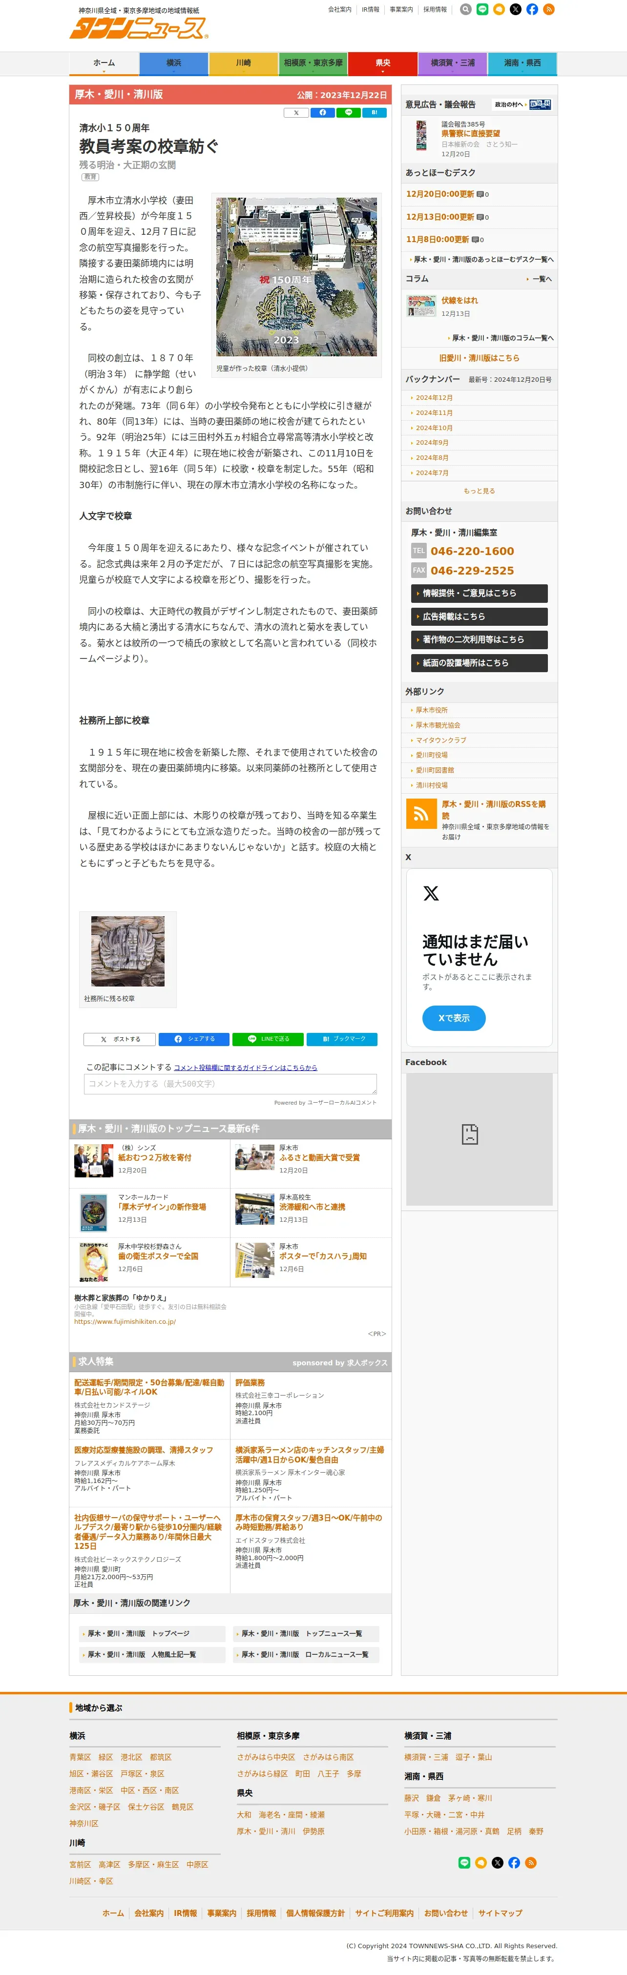Share via small LINE button above headline
The image size is (627, 1975).
click(x=349, y=113)
